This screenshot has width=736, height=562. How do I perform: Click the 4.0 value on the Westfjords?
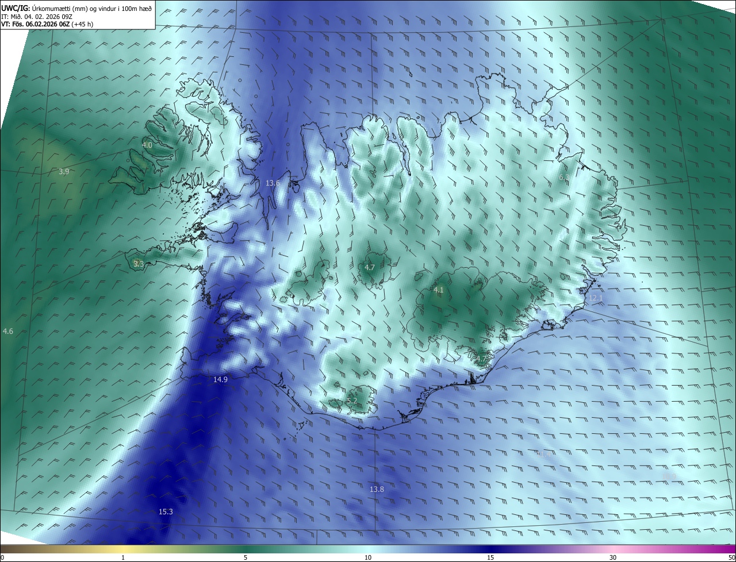(147, 145)
